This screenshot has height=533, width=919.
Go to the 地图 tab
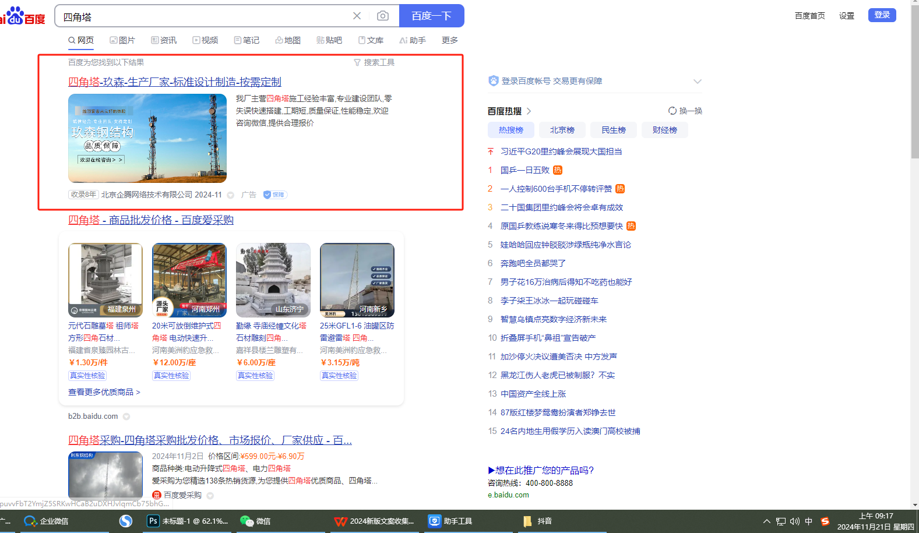tap(288, 40)
